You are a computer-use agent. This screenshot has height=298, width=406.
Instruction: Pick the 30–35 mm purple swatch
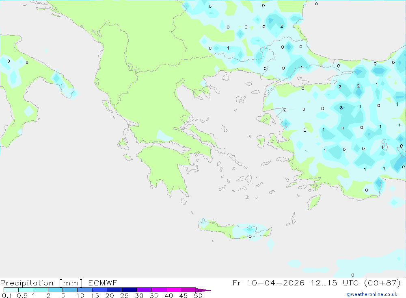144,290
